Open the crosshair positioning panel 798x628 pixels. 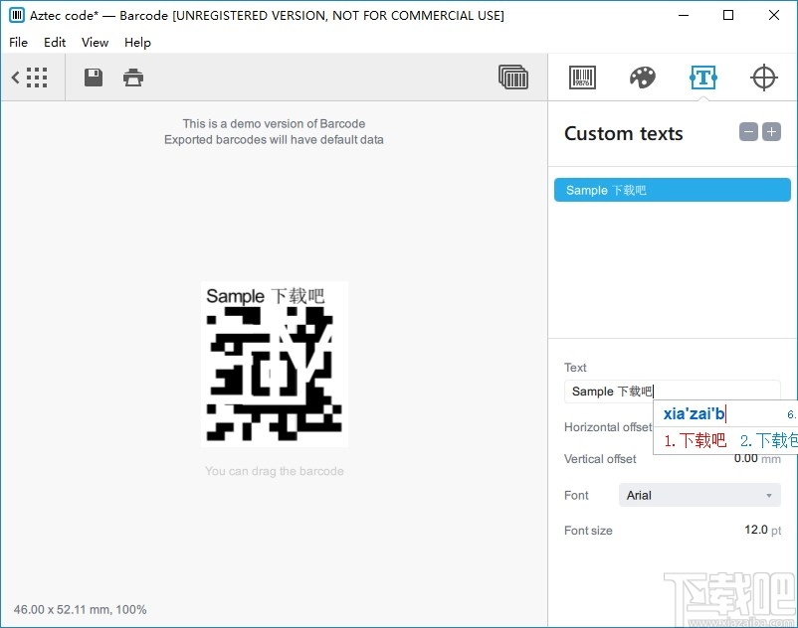pyautogui.click(x=764, y=77)
